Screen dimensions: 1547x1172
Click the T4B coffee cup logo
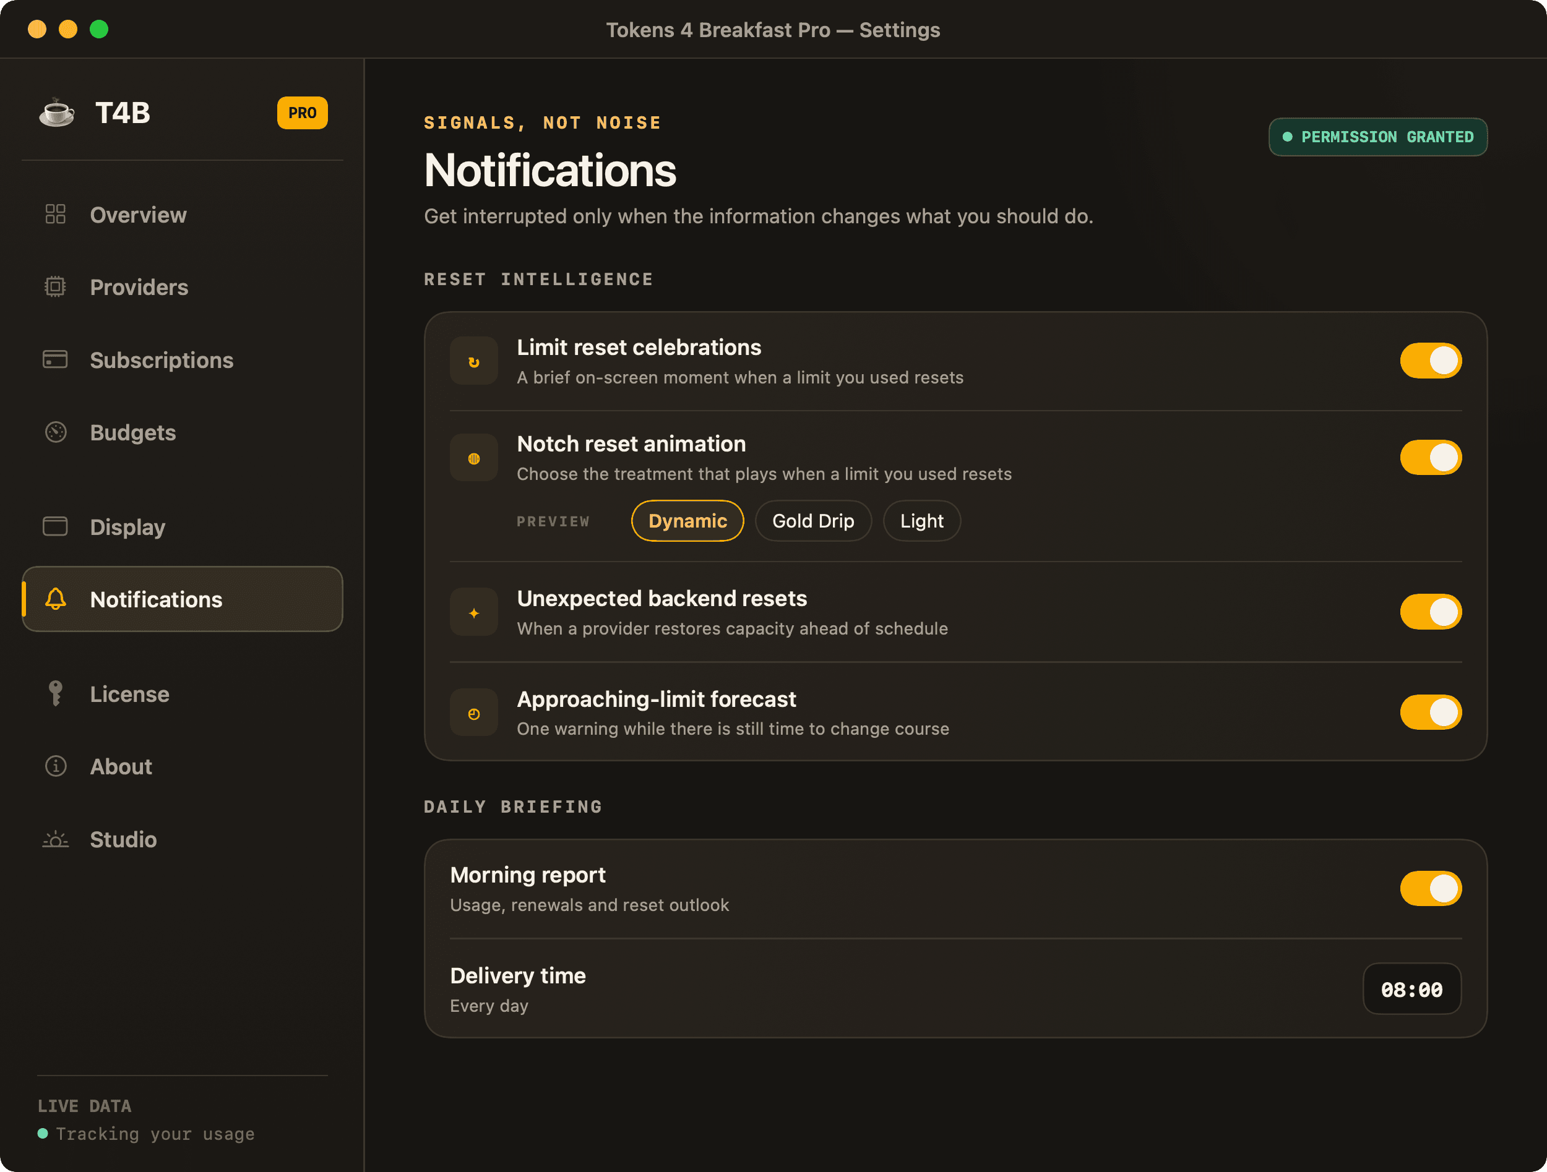[x=57, y=113]
